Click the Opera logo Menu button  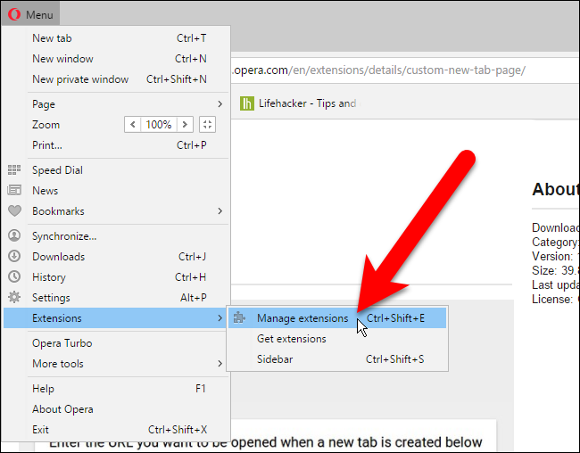tap(30, 14)
